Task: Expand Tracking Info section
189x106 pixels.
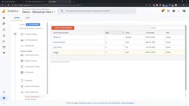Action: 29,46
